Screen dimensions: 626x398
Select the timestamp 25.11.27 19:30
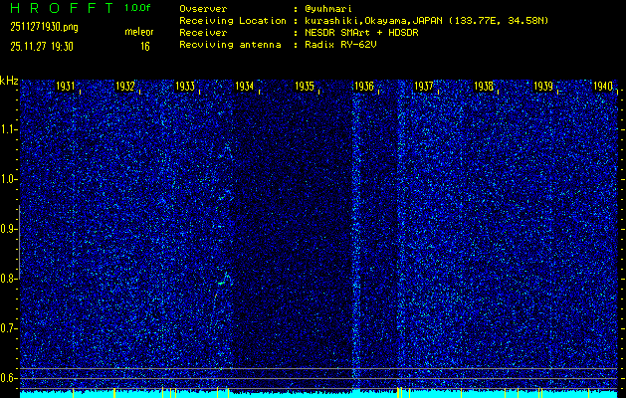[42, 47]
